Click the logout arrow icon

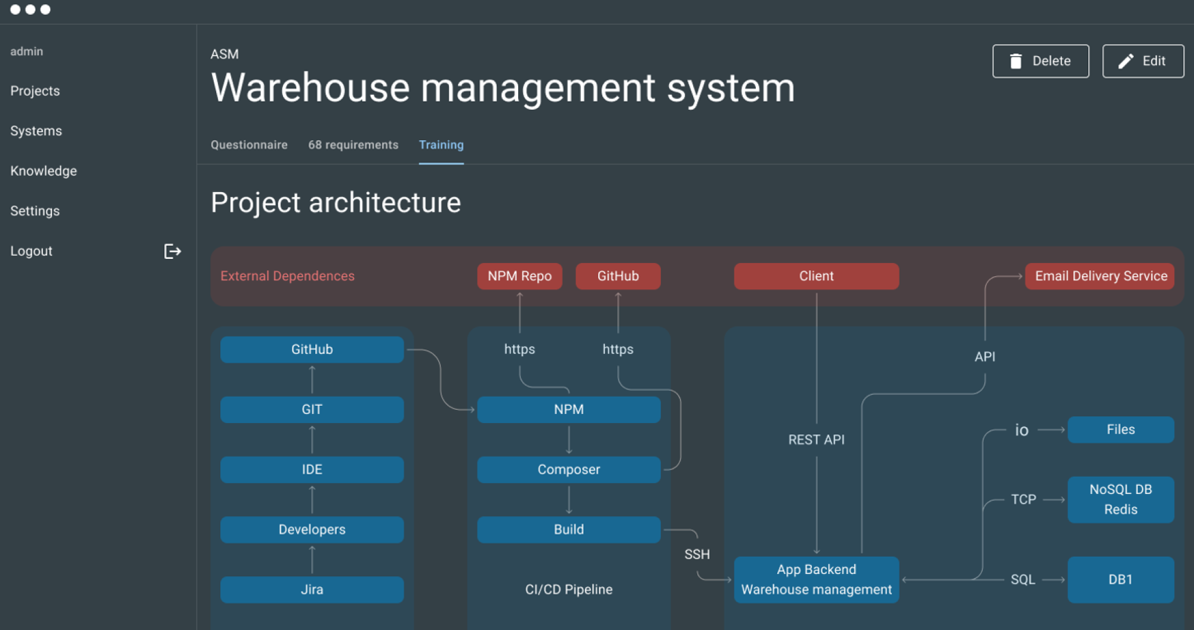click(x=172, y=251)
